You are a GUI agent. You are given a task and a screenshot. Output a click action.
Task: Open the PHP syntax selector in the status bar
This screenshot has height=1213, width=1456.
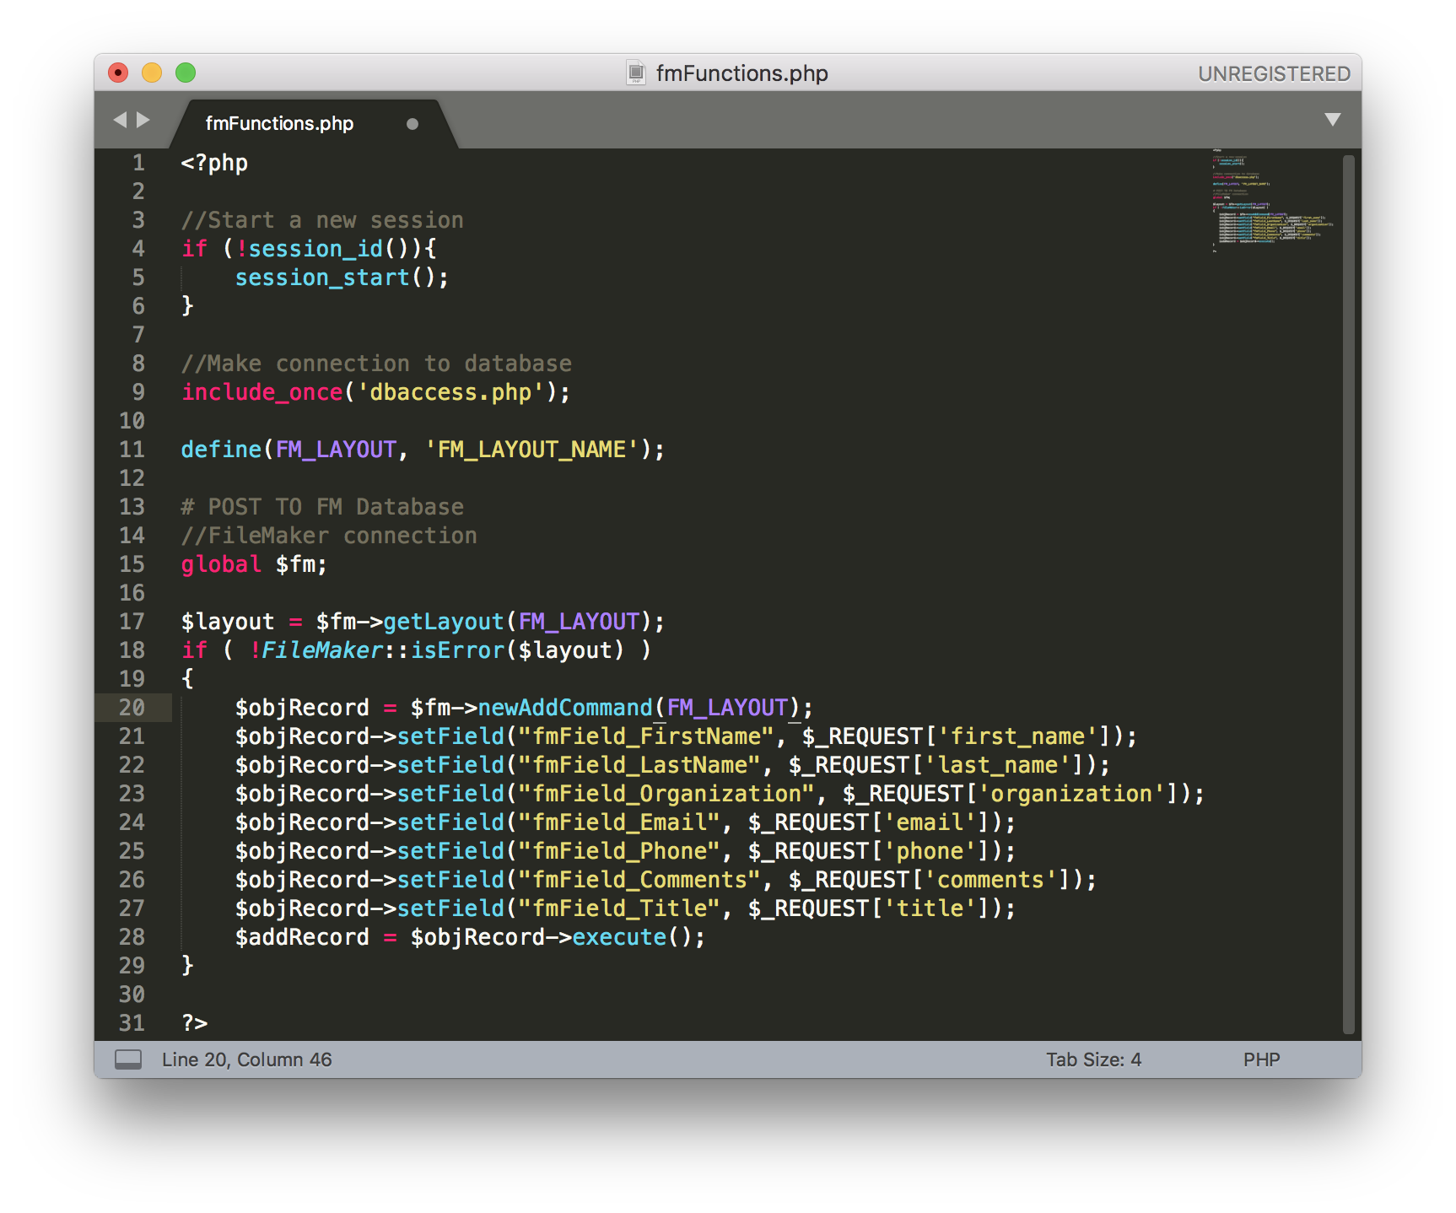(1261, 1059)
